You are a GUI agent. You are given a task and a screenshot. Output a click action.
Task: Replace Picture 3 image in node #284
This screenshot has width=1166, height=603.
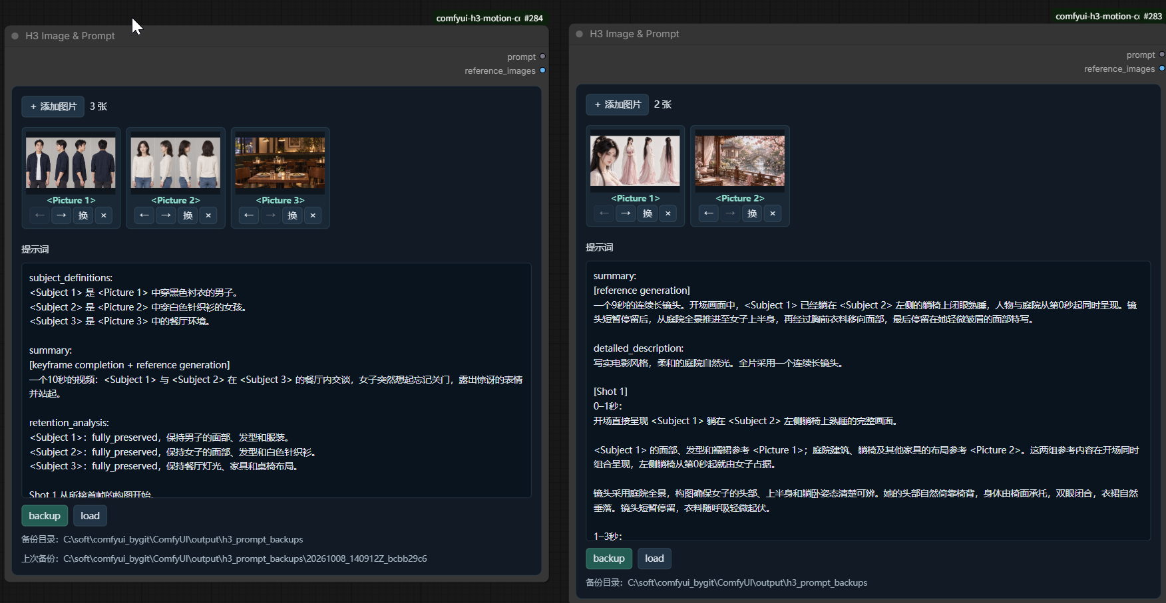pos(292,215)
